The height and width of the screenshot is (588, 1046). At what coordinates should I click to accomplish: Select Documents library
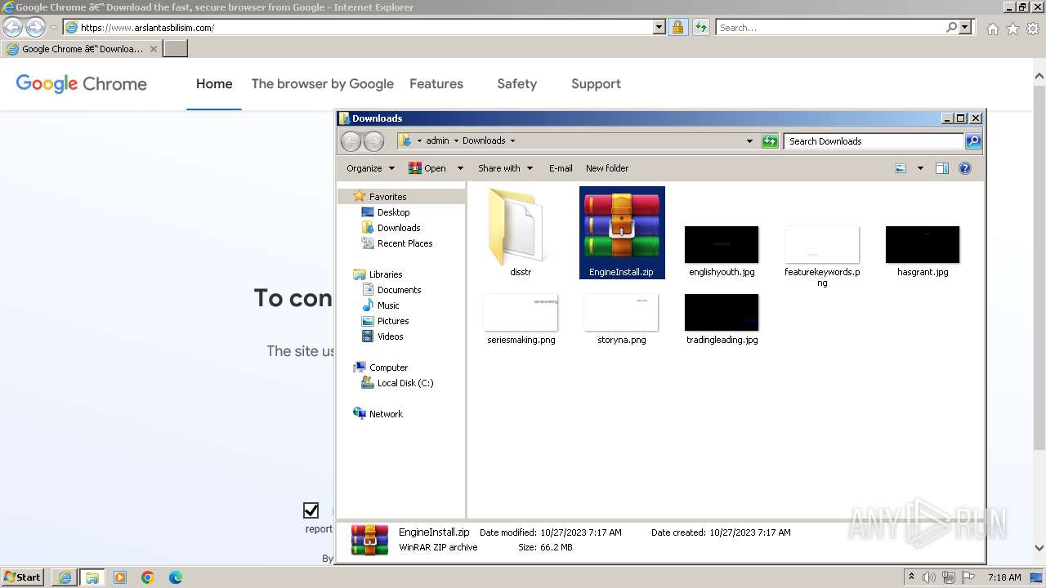click(x=399, y=290)
